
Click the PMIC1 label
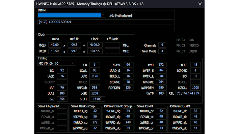point(181,40)
